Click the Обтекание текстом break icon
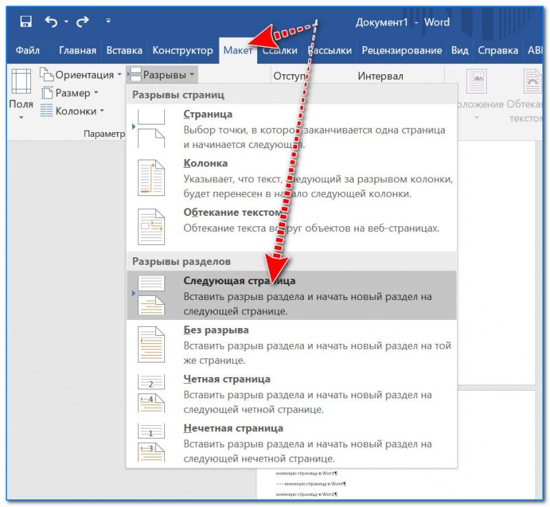The image size is (550, 507). tap(151, 226)
